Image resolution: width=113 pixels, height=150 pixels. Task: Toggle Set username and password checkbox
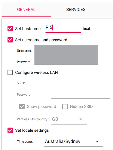[10, 40]
